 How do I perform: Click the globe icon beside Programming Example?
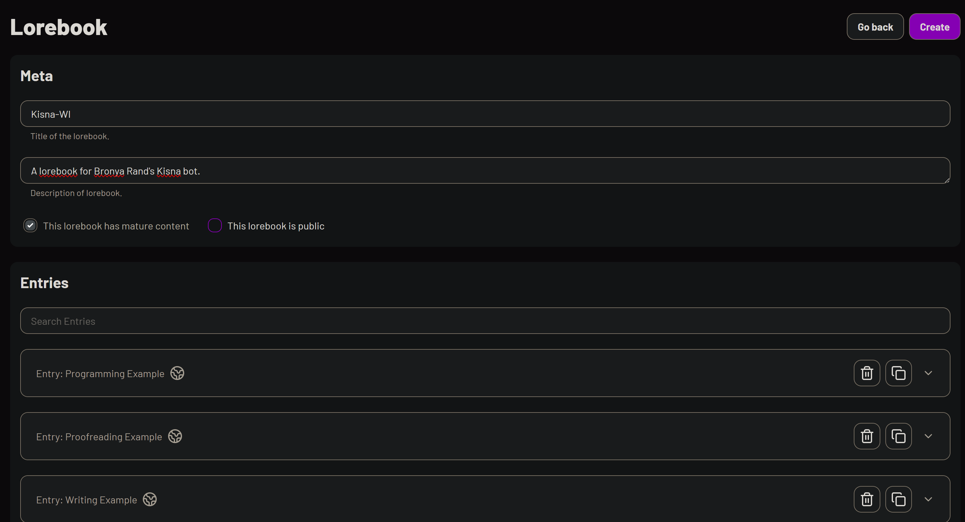pyautogui.click(x=177, y=373)
